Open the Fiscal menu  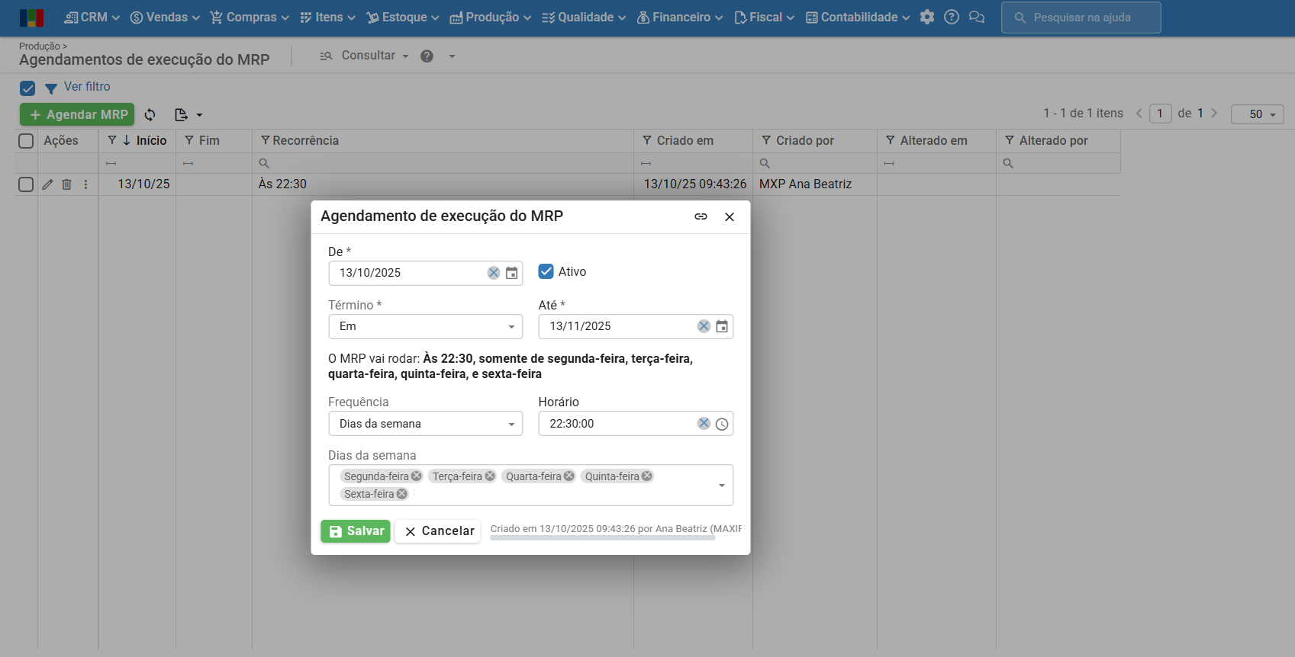765,18
